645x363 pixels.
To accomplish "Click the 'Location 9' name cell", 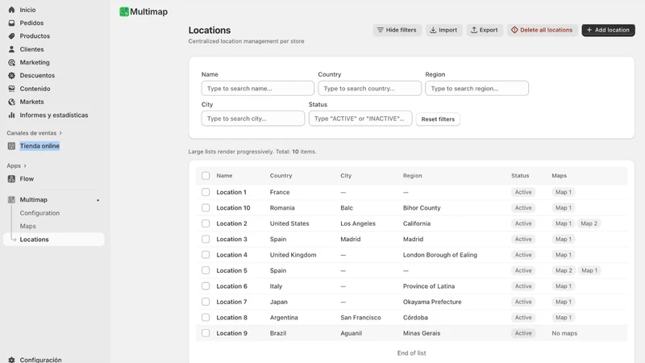I will (231, 333).
